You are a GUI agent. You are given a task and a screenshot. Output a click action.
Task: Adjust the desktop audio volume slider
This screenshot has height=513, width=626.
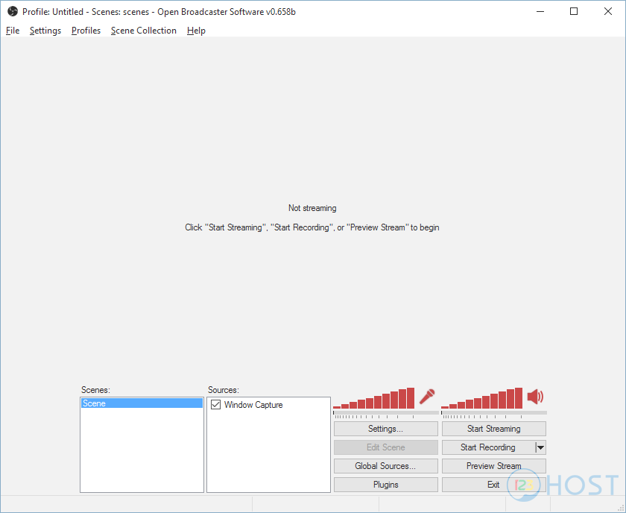[494, 413]
